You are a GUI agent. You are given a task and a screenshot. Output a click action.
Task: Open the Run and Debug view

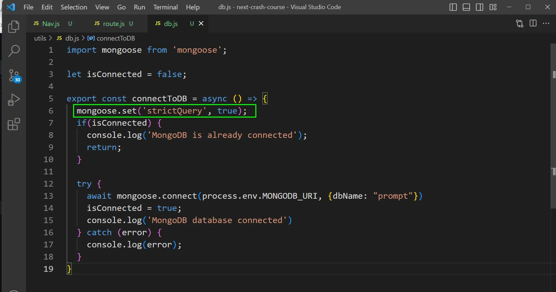[x=14, y=100]
